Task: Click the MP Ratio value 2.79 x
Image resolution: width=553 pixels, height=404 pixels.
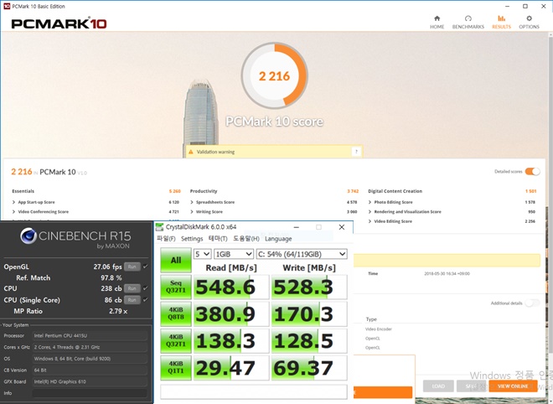Action: pyautogui.click(x=118, y=311)
